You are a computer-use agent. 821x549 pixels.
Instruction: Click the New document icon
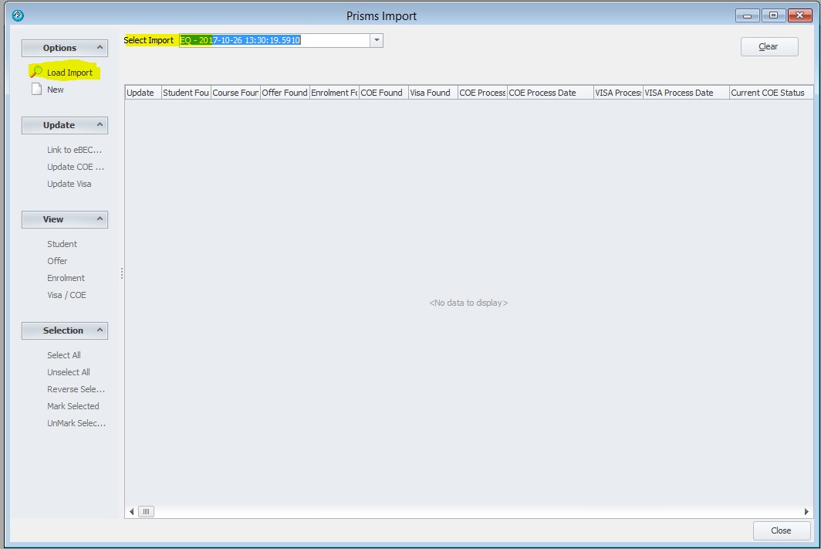(36, 90)
